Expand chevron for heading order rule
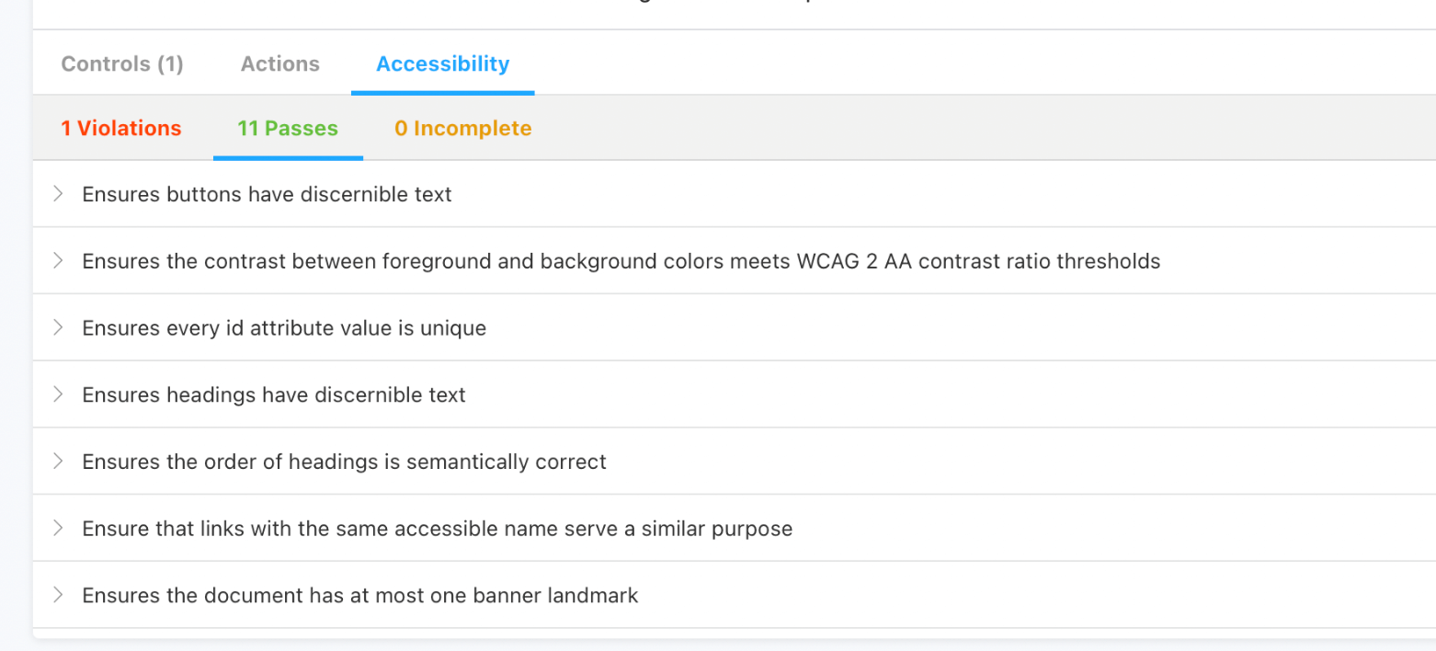Image resolution: width=1436 pixels, height=651 pixels. coord(58,462)
